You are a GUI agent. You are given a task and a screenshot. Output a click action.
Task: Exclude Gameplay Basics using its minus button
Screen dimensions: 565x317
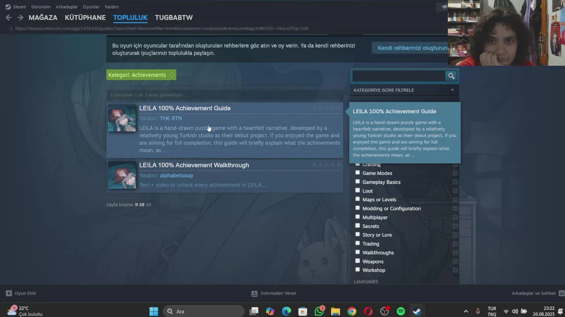(x=455, y=182)
